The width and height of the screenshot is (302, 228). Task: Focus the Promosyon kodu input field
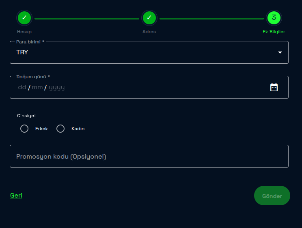(x=149, y=156)
